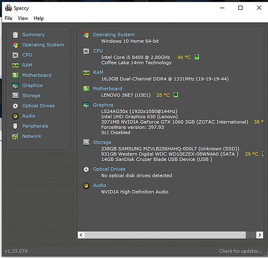Click the Check for updates link
The image size is (268, 258).
click(x=240, y=251)
